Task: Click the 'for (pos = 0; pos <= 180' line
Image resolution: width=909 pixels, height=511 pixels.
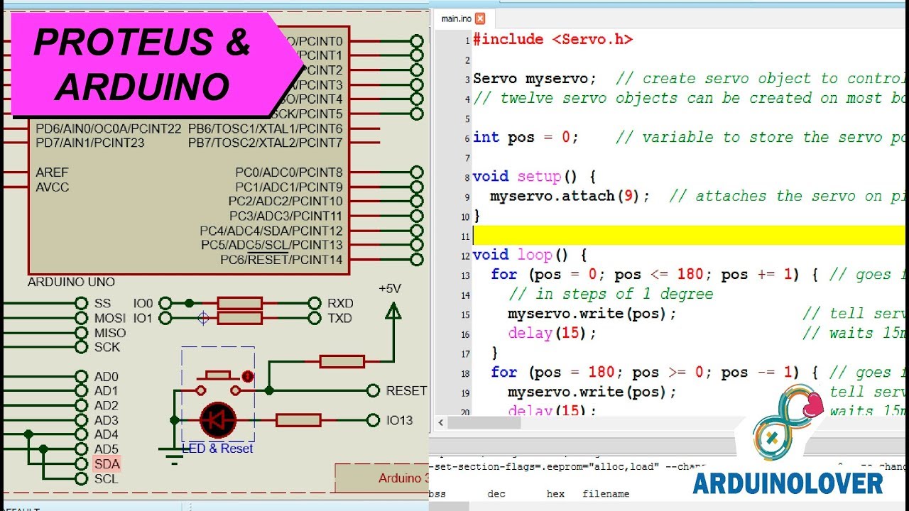Action: 654,275
